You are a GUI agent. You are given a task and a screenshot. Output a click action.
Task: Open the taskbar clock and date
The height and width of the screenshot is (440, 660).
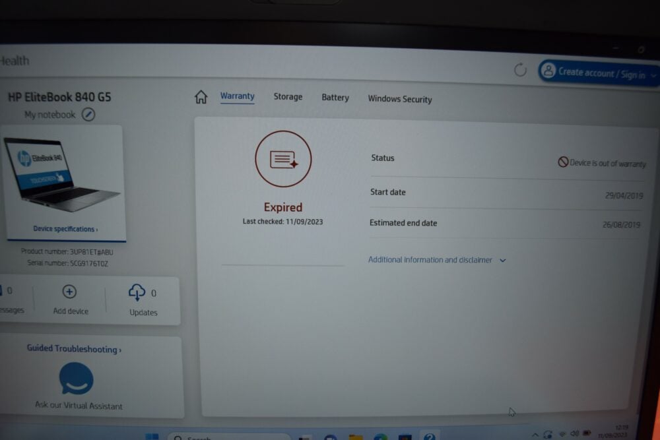(x=613, y=432)
